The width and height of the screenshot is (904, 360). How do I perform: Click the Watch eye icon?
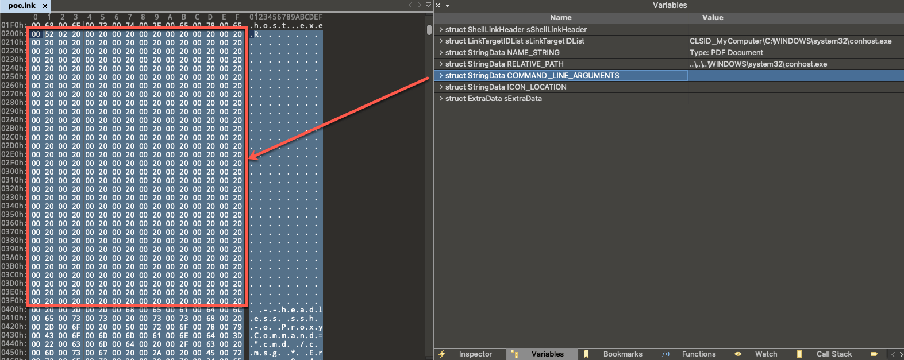[738, 354]
